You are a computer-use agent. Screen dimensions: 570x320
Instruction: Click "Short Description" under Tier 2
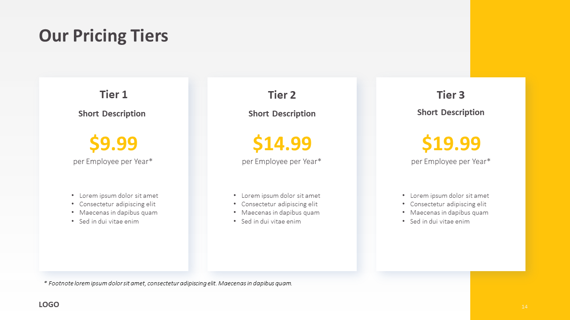(282, 114)
